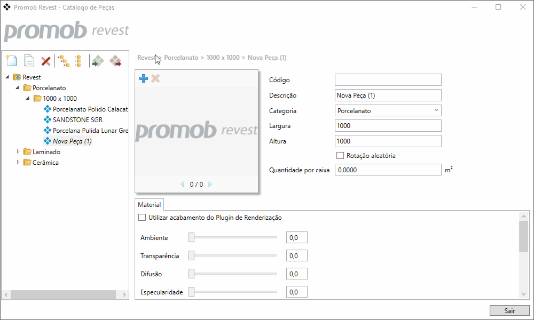Click the export tiles icon with red arrow
Screen dimensions: 534x320
[x=115, y=61]
